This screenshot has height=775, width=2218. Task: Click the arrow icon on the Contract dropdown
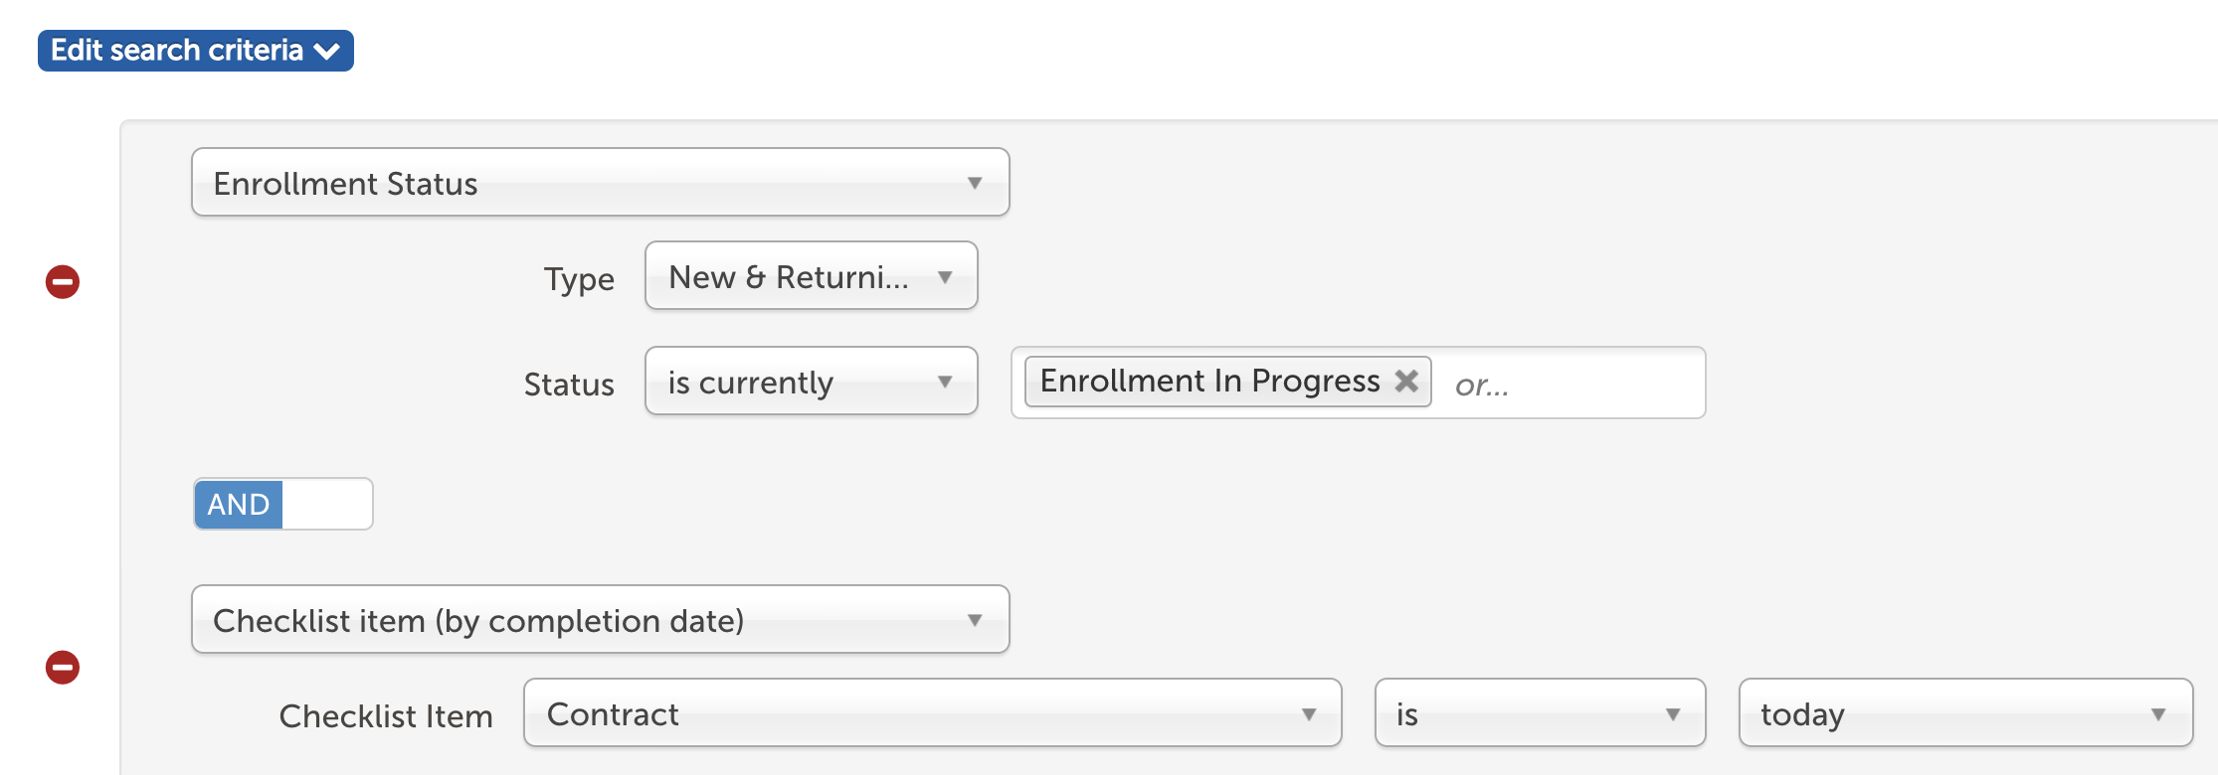pos(1309,714)
